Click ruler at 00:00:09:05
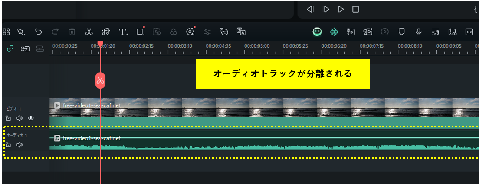The height and width of the screenshot is (184, 479). pyautogui.click(x=449, y=46)
